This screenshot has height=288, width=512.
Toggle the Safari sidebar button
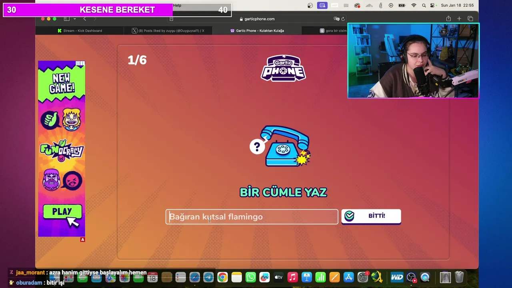click(x=67, y=19)
